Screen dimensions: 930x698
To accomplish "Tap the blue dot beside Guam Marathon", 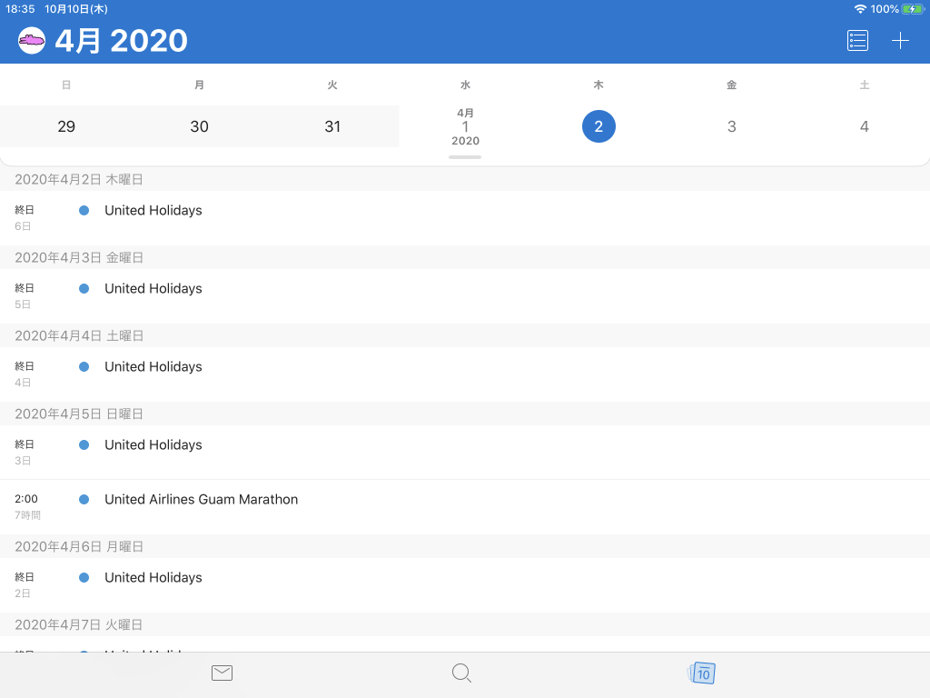I will click(x=84, y=500).
